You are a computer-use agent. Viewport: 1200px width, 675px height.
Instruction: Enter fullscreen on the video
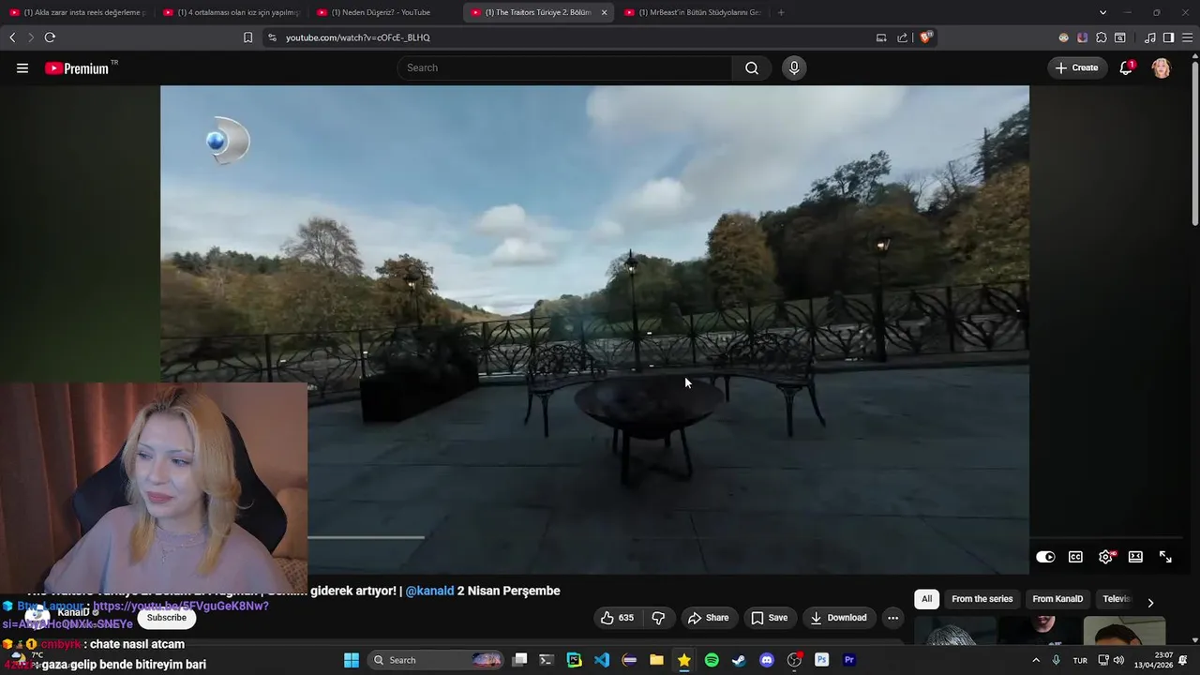(x=1165, y=557)
